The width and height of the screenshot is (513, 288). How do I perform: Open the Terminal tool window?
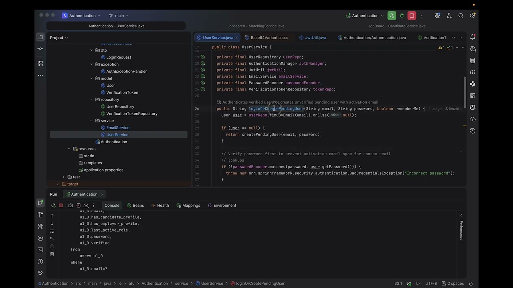40,250
